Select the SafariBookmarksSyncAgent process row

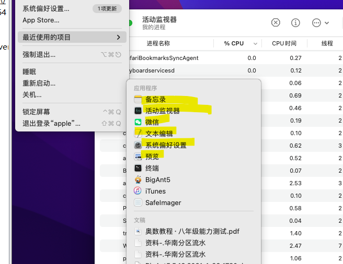[x=236, y=58]
